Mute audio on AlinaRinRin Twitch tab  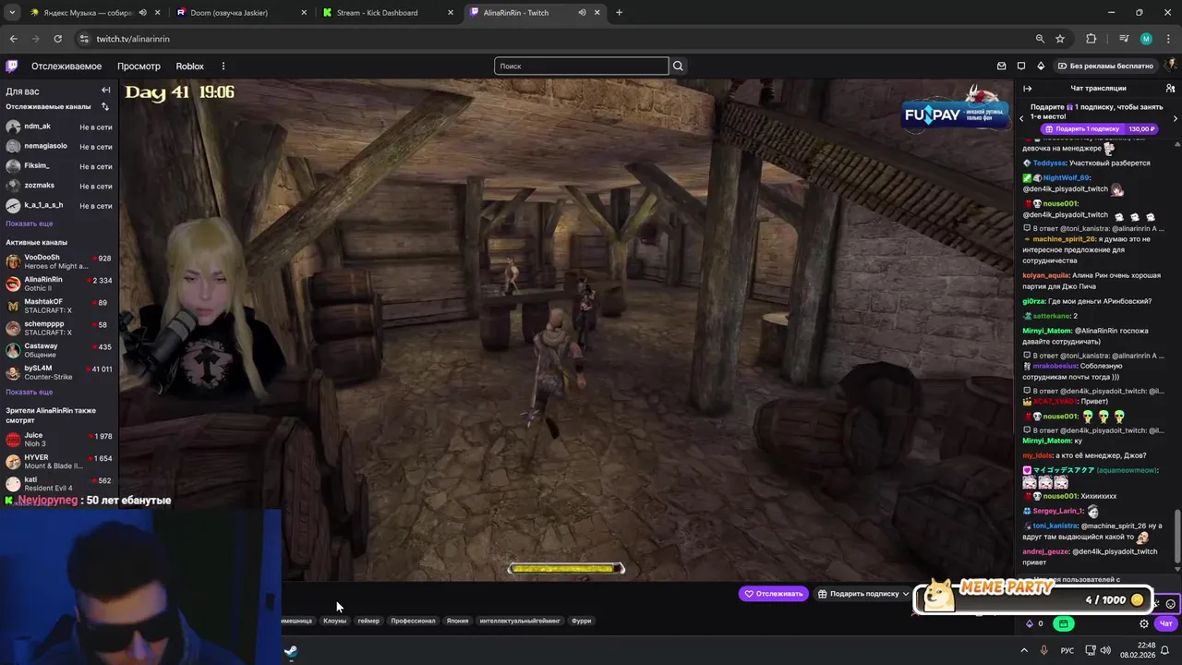(582, 13)
